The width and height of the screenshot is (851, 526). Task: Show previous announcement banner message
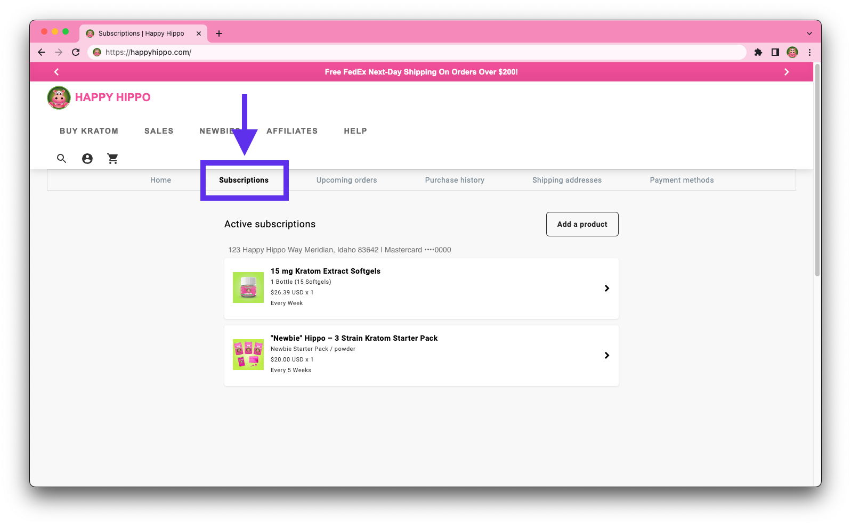pos(56,72)
